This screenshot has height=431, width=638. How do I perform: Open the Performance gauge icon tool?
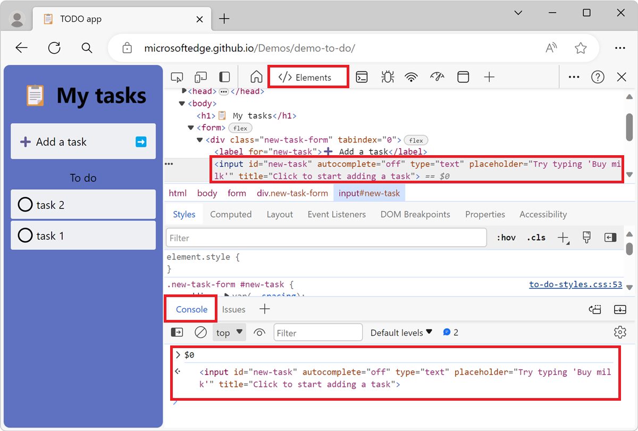pyautogui.click(x=437, y=77)
